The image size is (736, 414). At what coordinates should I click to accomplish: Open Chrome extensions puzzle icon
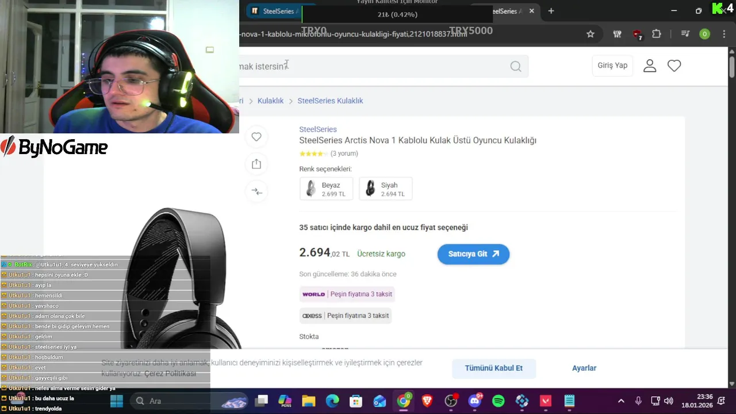657,34
